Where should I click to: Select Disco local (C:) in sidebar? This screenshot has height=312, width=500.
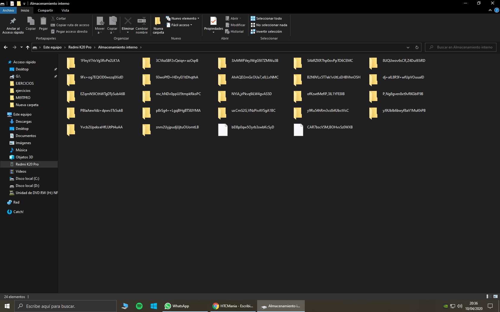27,179
